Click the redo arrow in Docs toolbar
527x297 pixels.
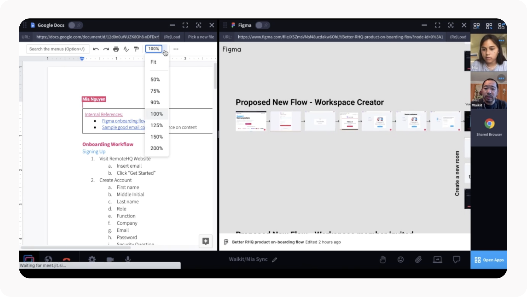coord(106,49)
